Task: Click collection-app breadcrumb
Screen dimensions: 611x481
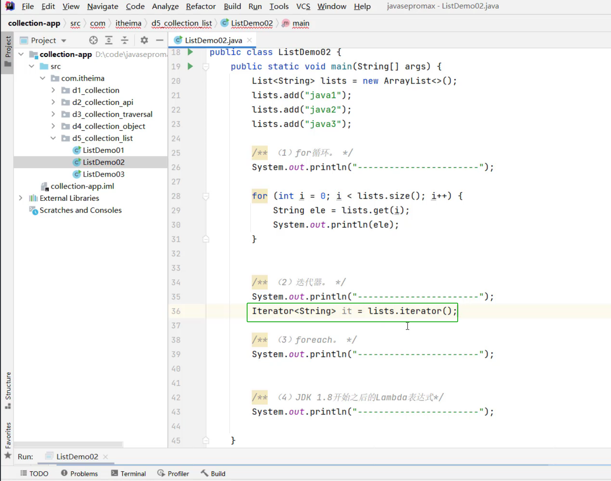Action: pos(34,23)
